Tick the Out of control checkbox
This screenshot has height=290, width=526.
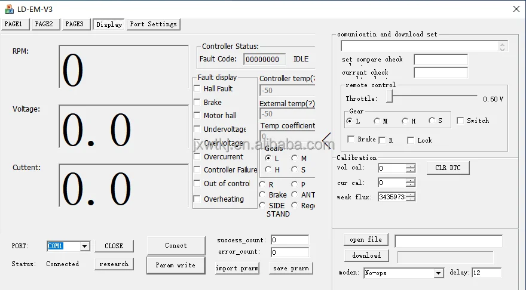point(197,184)
